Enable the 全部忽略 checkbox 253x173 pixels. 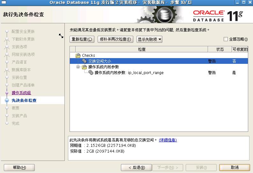[x=226, y=39]
